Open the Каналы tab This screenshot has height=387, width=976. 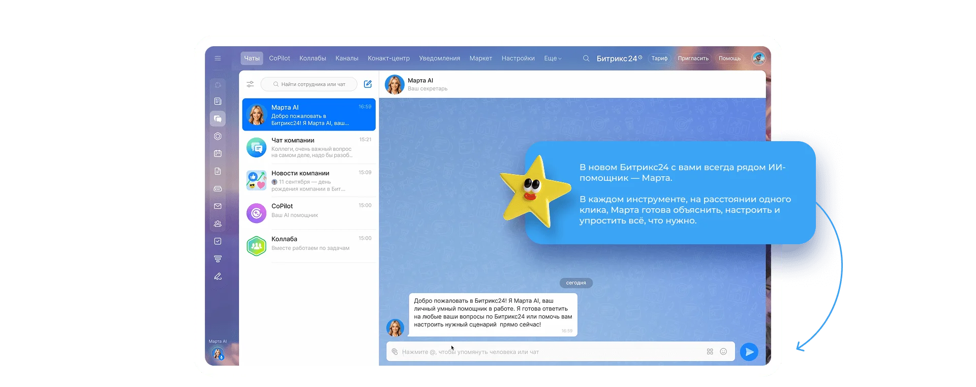tap(347, 58)
